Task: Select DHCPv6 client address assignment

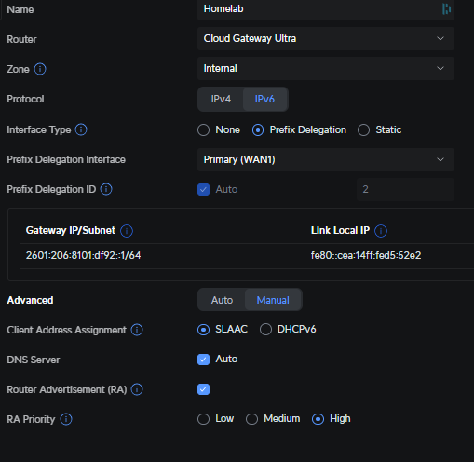Action: 265,330
